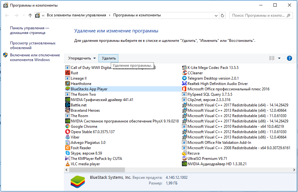Click the up arrow navigation button
This screenshot has height=192, width=298.
coord(30,15)
